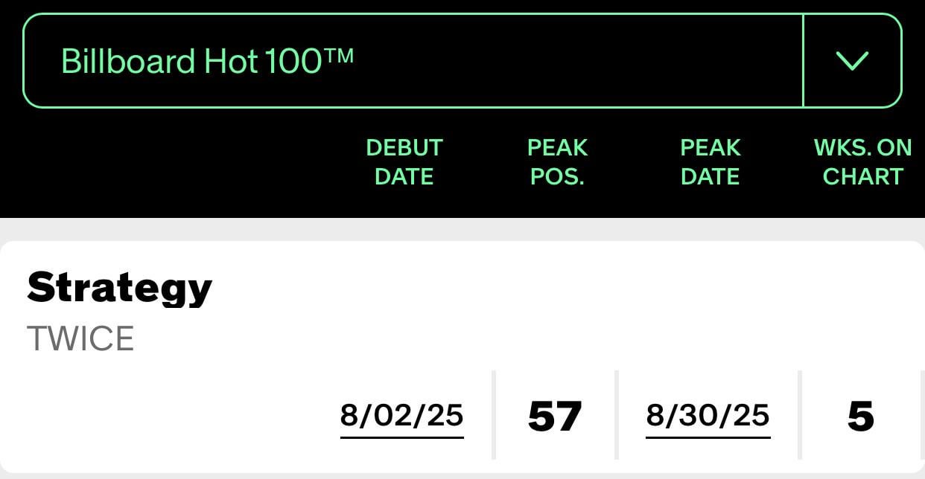Open the TWICE artist name
The height and width of the screenshot is (479, 925).
(x=80, y=339)
